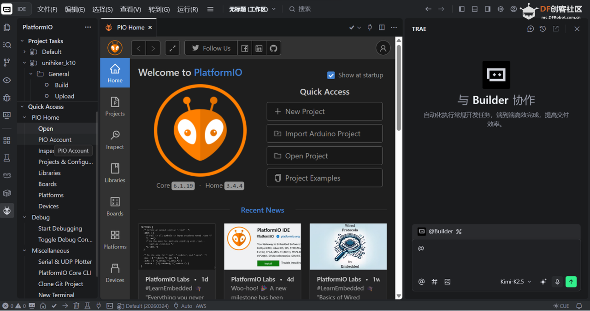Click the Build checkmark in the status bar
The image size is (590, 311).
pos(54,305)
